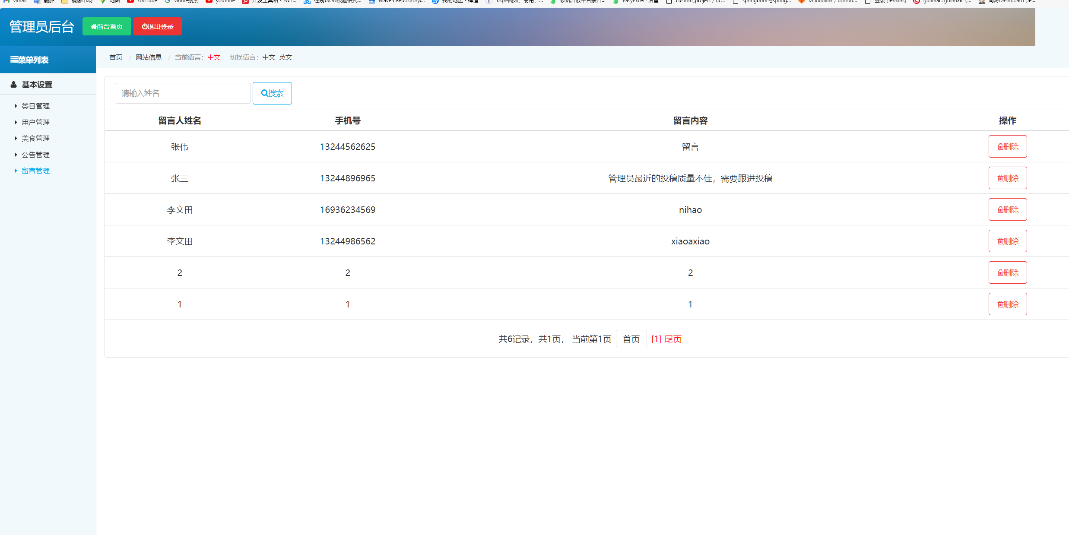
Task: Focus the 请输入姓名 search field
Action: coord(183,93)
